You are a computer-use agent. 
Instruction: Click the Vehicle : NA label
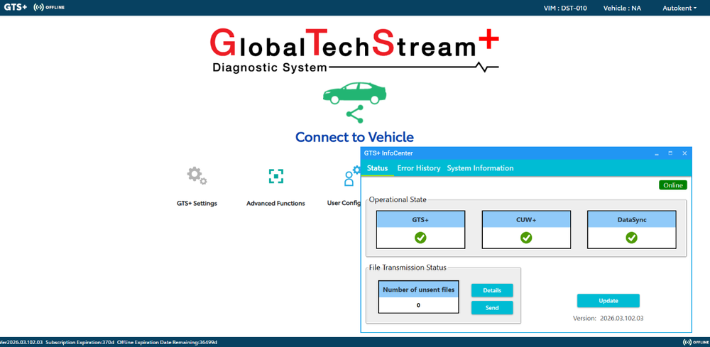pos(622,8)
